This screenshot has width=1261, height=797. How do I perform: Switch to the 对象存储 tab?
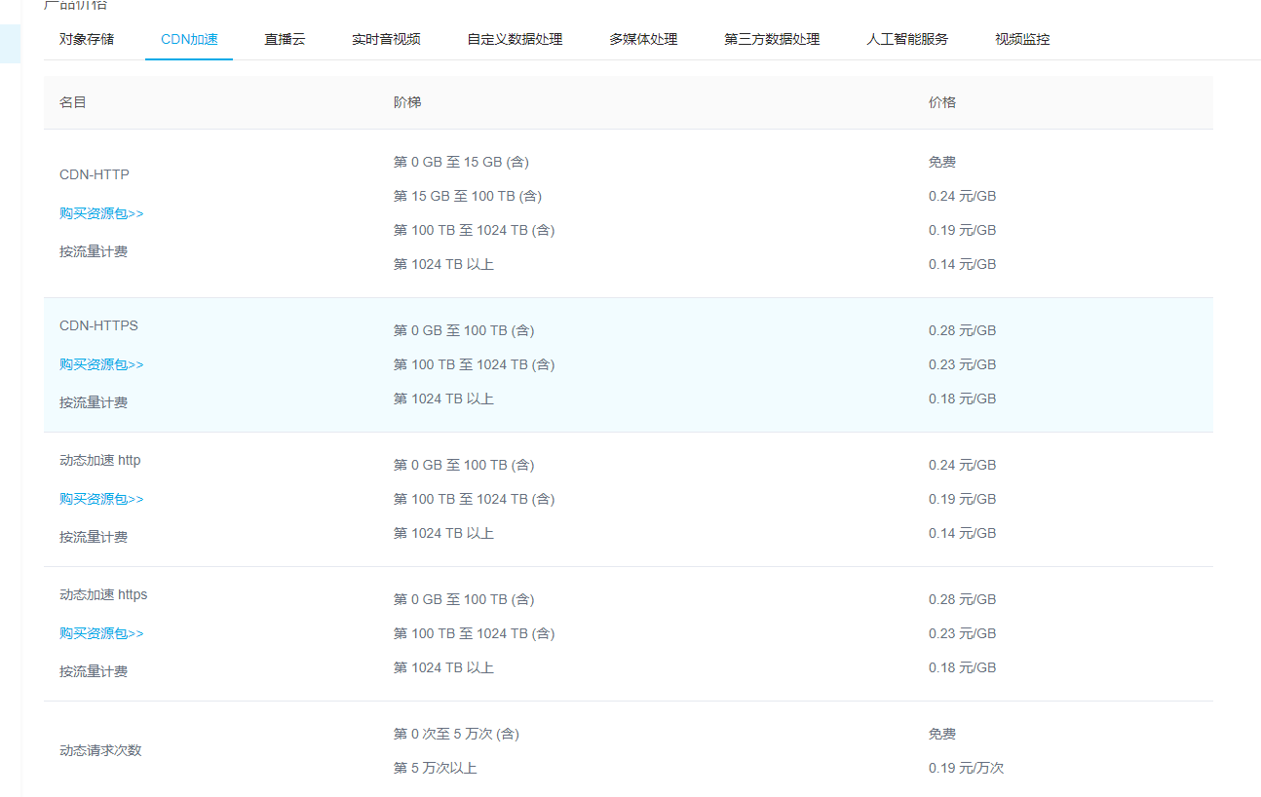coord(87,39)
